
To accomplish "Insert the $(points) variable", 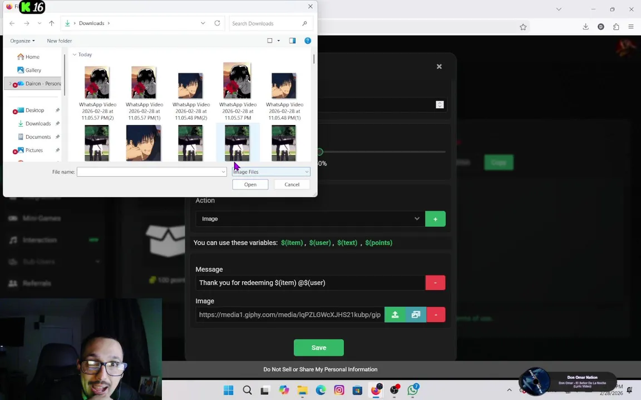I will tap(378, 242).
